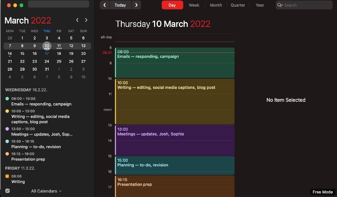Click the FRIDAY 11.3.22. list header
The image size is (337, 197).
click(x=20, y=168)
